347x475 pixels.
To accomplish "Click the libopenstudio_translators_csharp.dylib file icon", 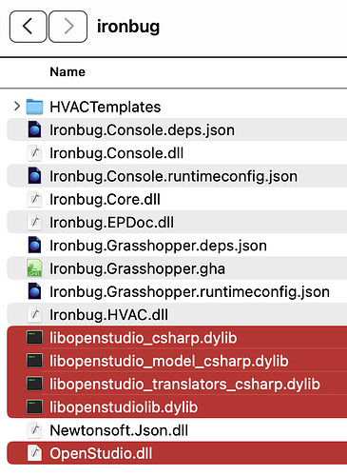I will coord(34,384).
